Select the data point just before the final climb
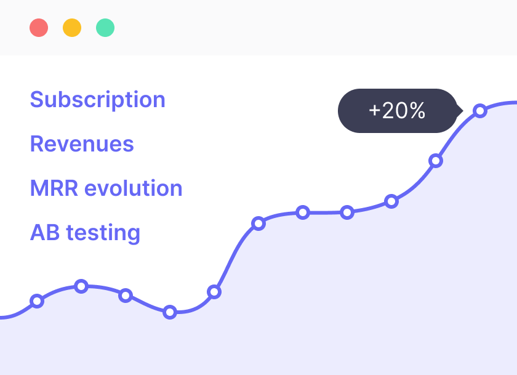This screenshot has width=517, height=375. point(391,201)
